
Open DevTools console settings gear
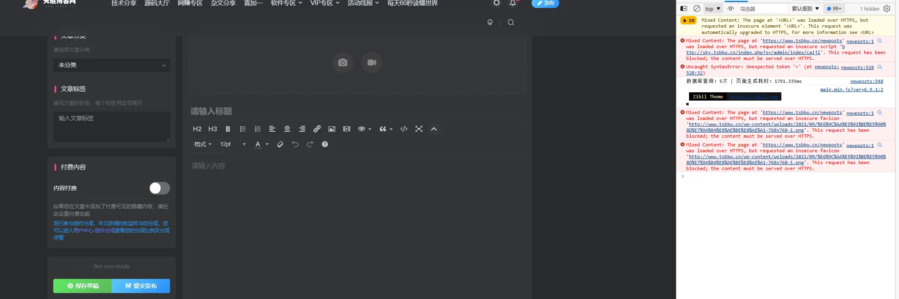887,9
